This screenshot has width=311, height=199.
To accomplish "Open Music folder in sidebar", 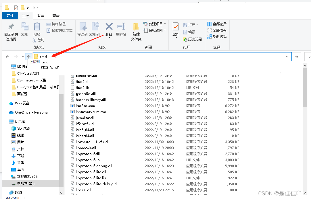I will 18,163.
